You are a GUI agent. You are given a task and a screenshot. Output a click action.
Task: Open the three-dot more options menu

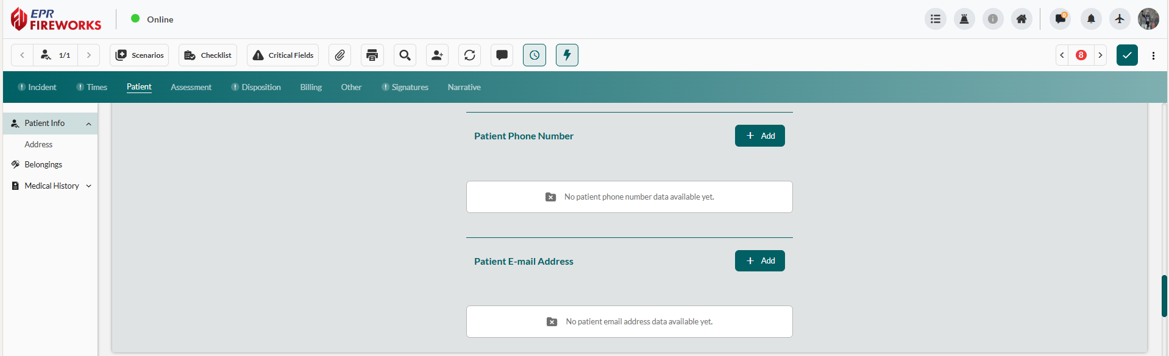tap(1153, 55)
